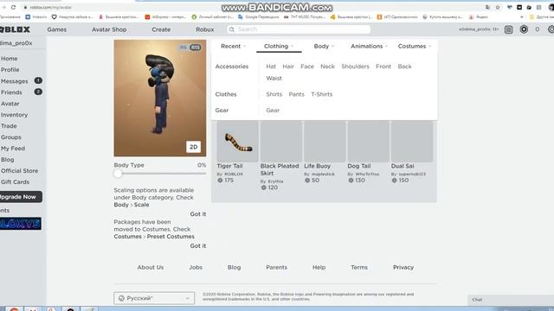Screen dimensions: 554x311
Task: Open Parents footer link
Action: pos(277,267)
